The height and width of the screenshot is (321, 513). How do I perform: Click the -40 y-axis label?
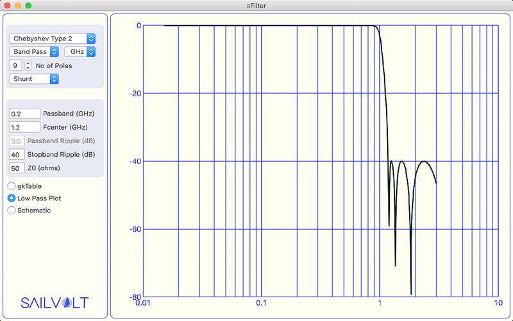click(135, 162)
